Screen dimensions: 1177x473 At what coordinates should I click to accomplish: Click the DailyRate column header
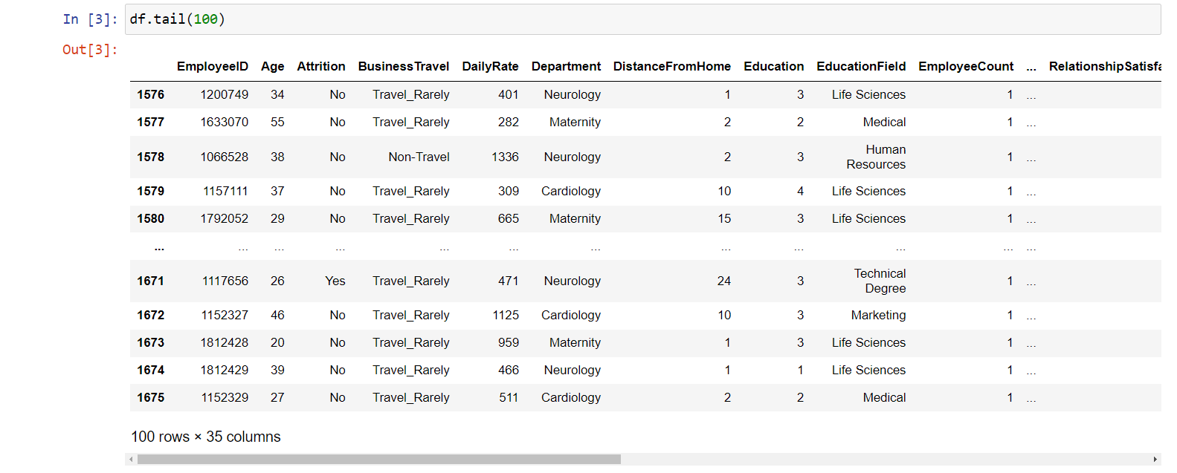(x=490, y=67)
